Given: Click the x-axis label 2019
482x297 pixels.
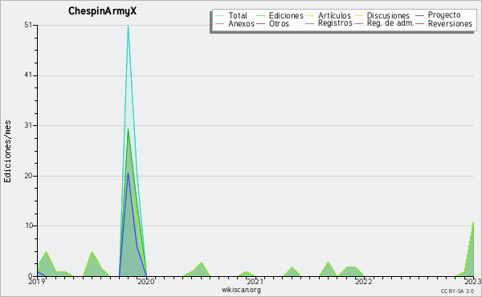Looking at the screenshot, I should coord(37,281).
